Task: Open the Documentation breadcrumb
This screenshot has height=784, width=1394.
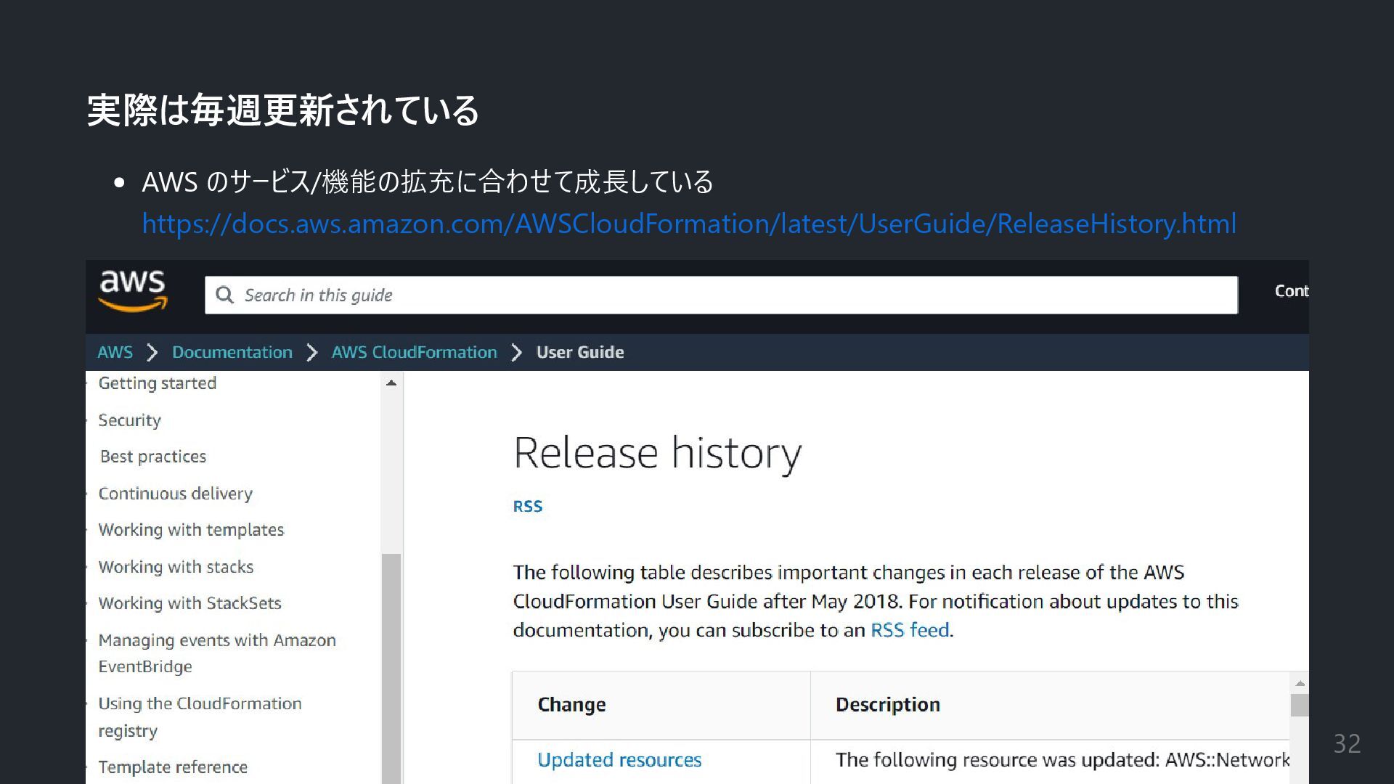Action: click(x=232, y=352)
